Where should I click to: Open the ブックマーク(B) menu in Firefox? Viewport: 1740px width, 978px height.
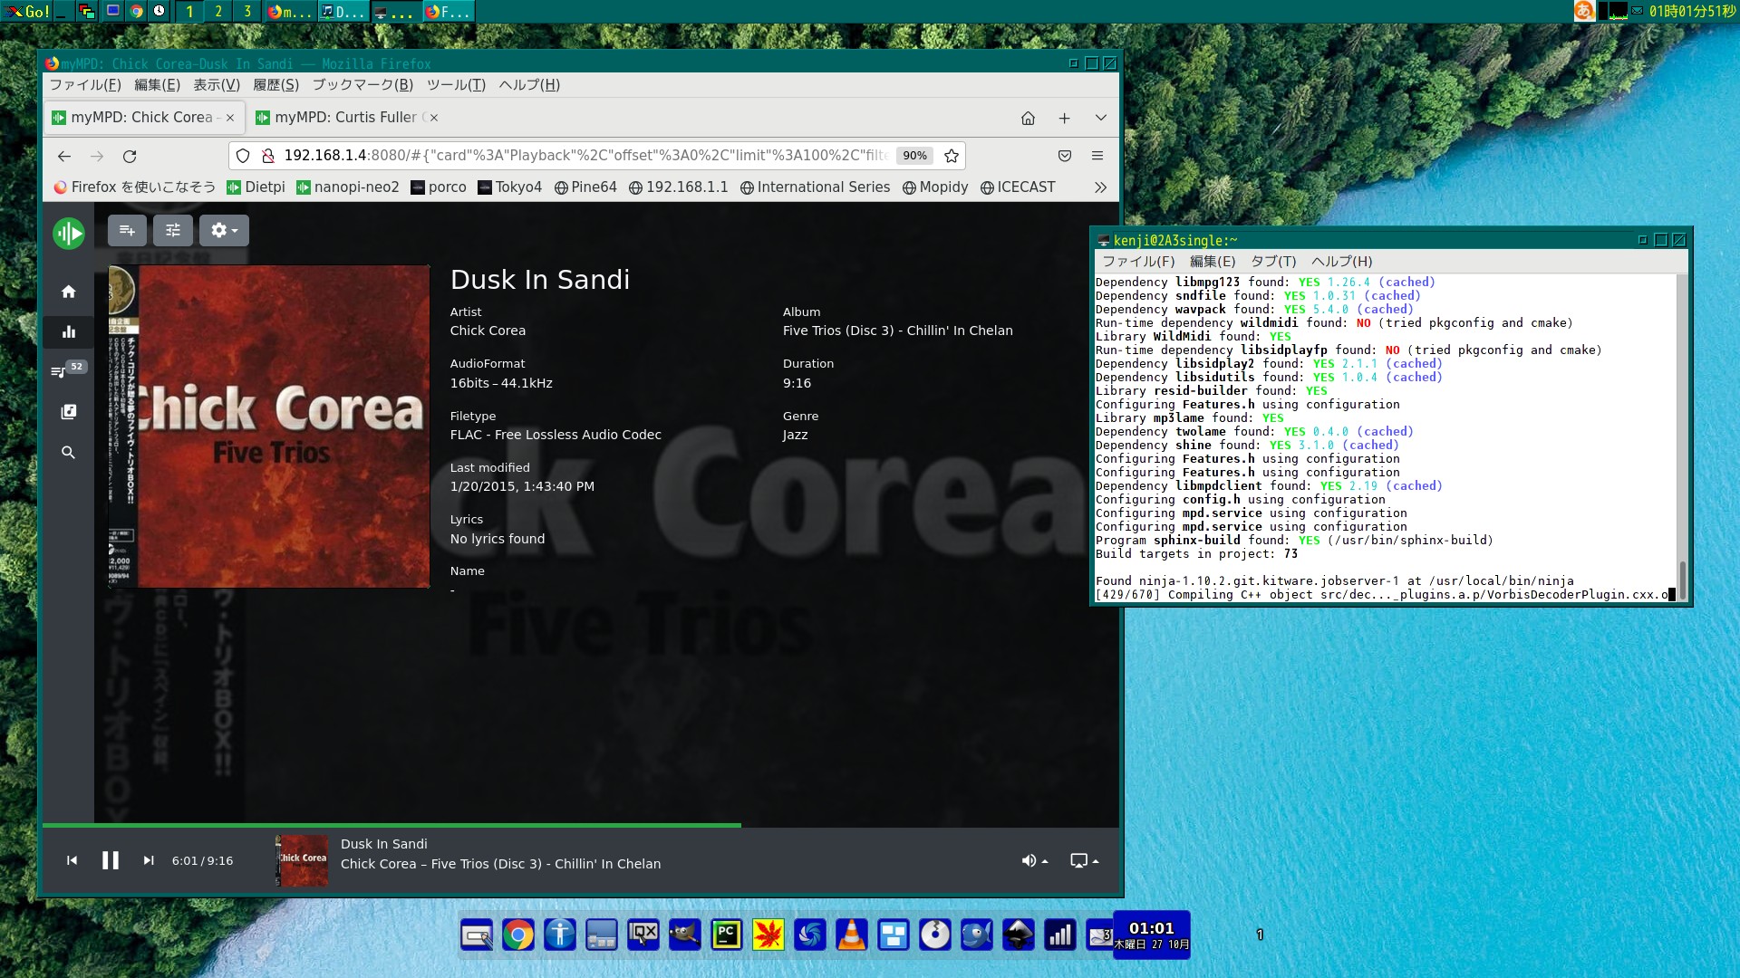coord(362,85)
